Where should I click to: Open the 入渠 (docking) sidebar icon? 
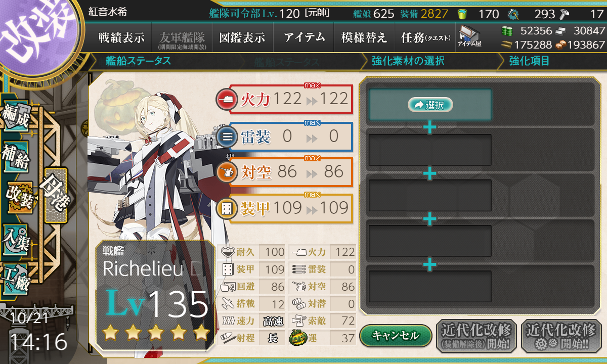tap(16, 238)
